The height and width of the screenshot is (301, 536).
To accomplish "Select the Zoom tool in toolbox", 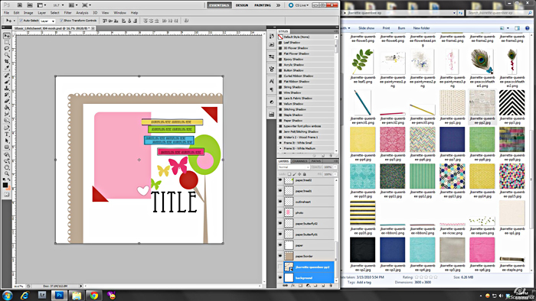I will coord(6,173).
